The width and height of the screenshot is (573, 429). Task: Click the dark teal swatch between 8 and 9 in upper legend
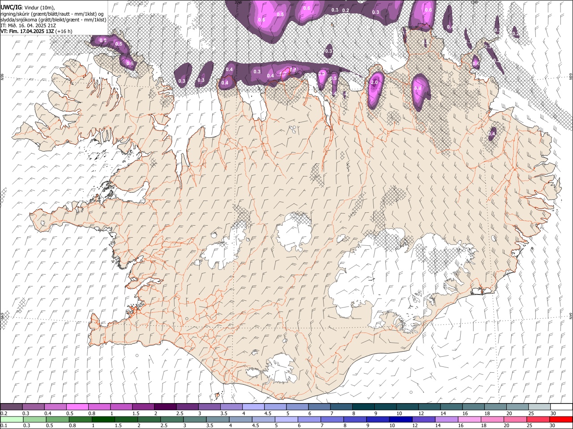[363, 407]
